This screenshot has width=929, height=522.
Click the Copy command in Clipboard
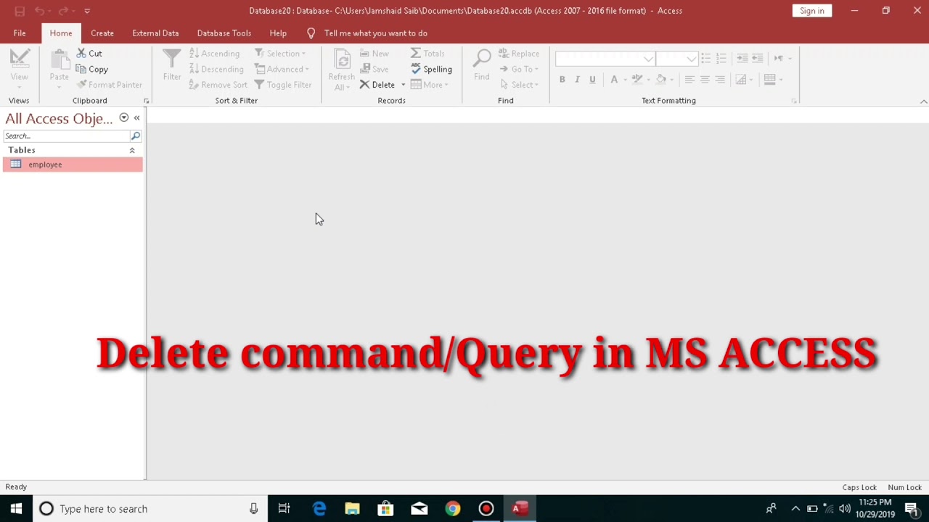pyautogui.click(x=92, y=70)
